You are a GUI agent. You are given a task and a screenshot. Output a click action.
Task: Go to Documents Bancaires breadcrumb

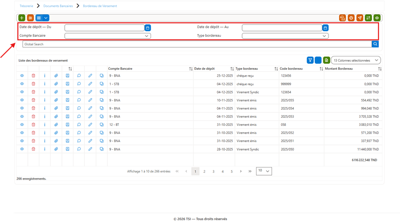pyautogui.click(x=58, y=6)
